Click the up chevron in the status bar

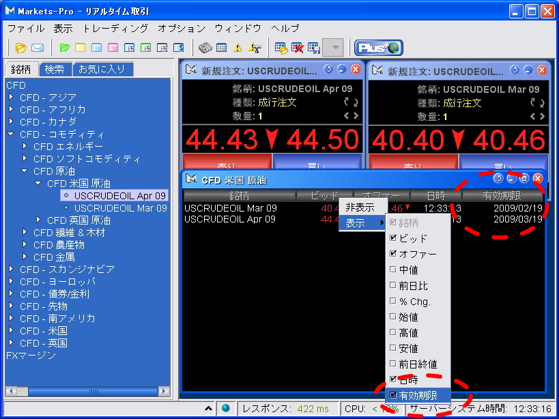click(209, 408)
